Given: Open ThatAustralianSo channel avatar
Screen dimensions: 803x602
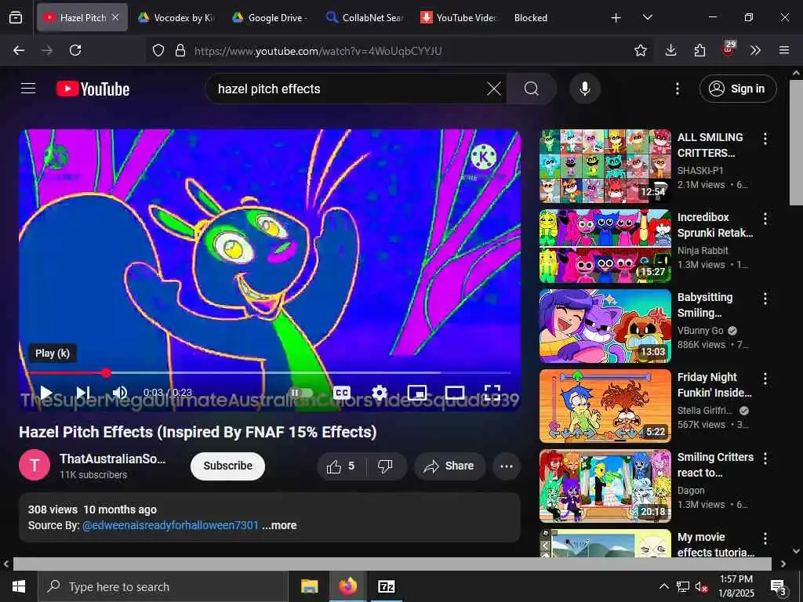Looking at the screenshot, I should click(x=35, y=465).
